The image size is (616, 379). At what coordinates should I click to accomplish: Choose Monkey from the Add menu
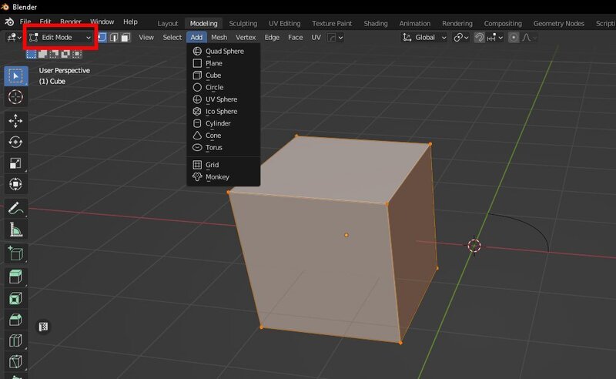217,177
